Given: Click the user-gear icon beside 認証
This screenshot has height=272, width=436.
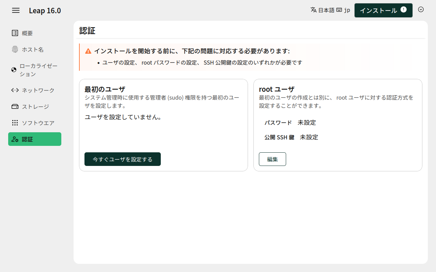Looking at the screenshot, I should point(15,139).
